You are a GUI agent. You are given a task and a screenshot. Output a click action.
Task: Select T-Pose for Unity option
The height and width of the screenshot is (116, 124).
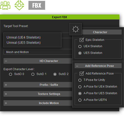pos(80,80)
